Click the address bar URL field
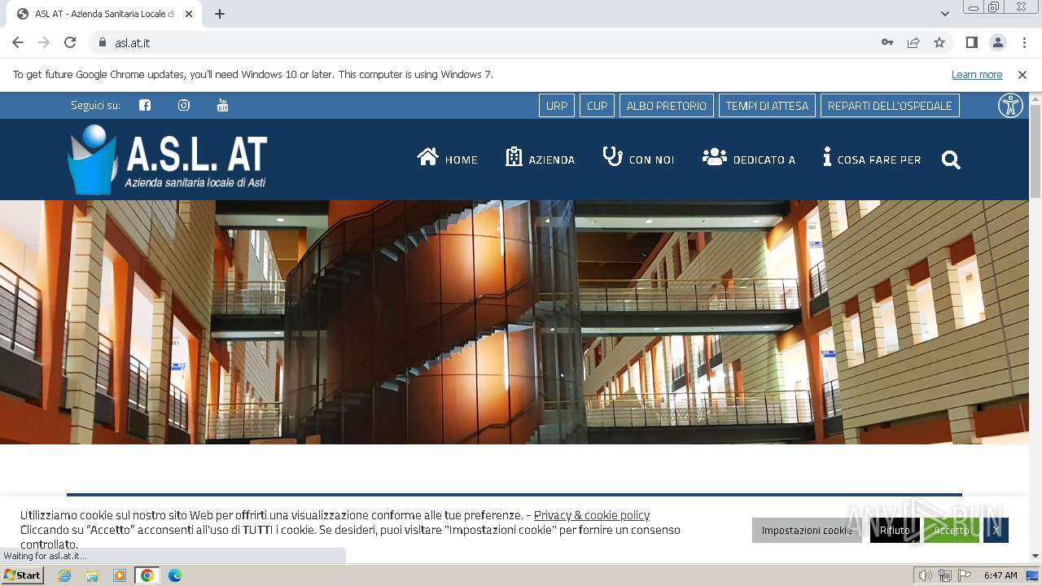 coord(488,43)
